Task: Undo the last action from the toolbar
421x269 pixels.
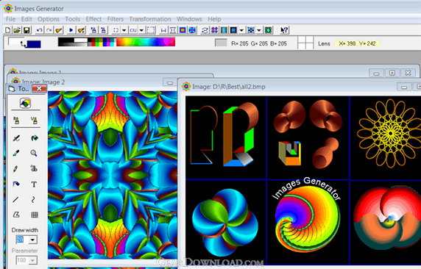Action: coord(40,30)
